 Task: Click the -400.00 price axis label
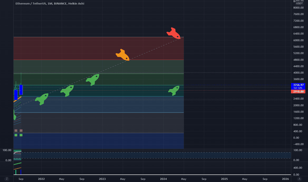[x=298, y=144]
